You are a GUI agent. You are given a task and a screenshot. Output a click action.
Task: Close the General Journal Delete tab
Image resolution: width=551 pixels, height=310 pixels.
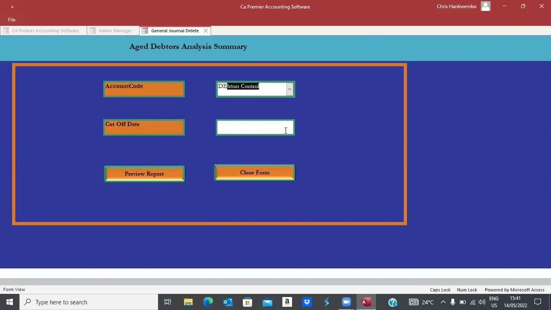206,31
